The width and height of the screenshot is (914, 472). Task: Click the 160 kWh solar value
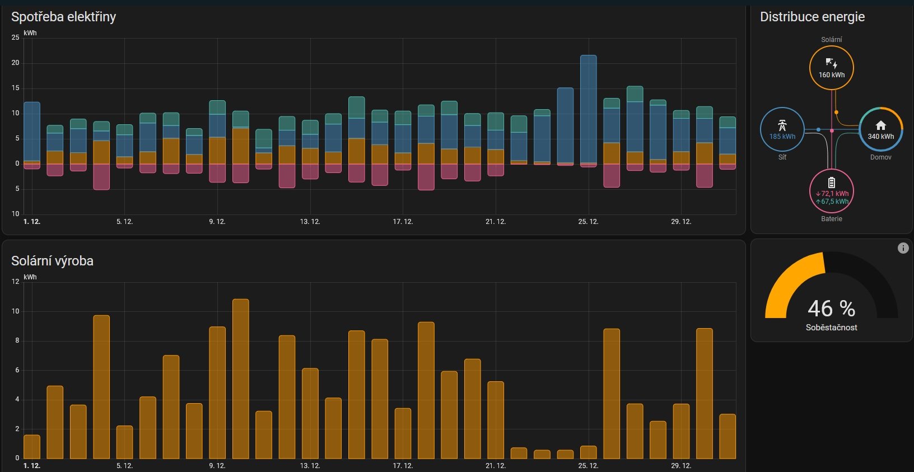click(x=831, y=75)
